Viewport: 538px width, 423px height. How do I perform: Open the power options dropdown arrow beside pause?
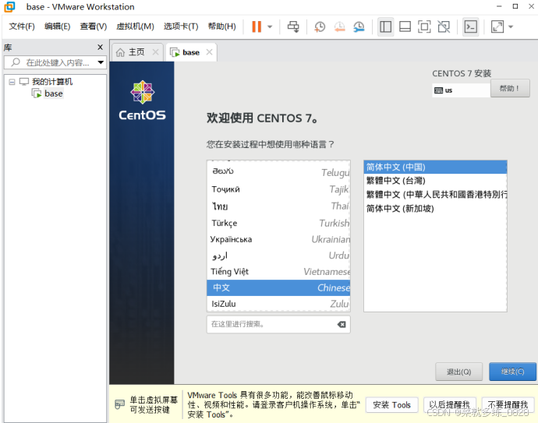click(270, 26)
